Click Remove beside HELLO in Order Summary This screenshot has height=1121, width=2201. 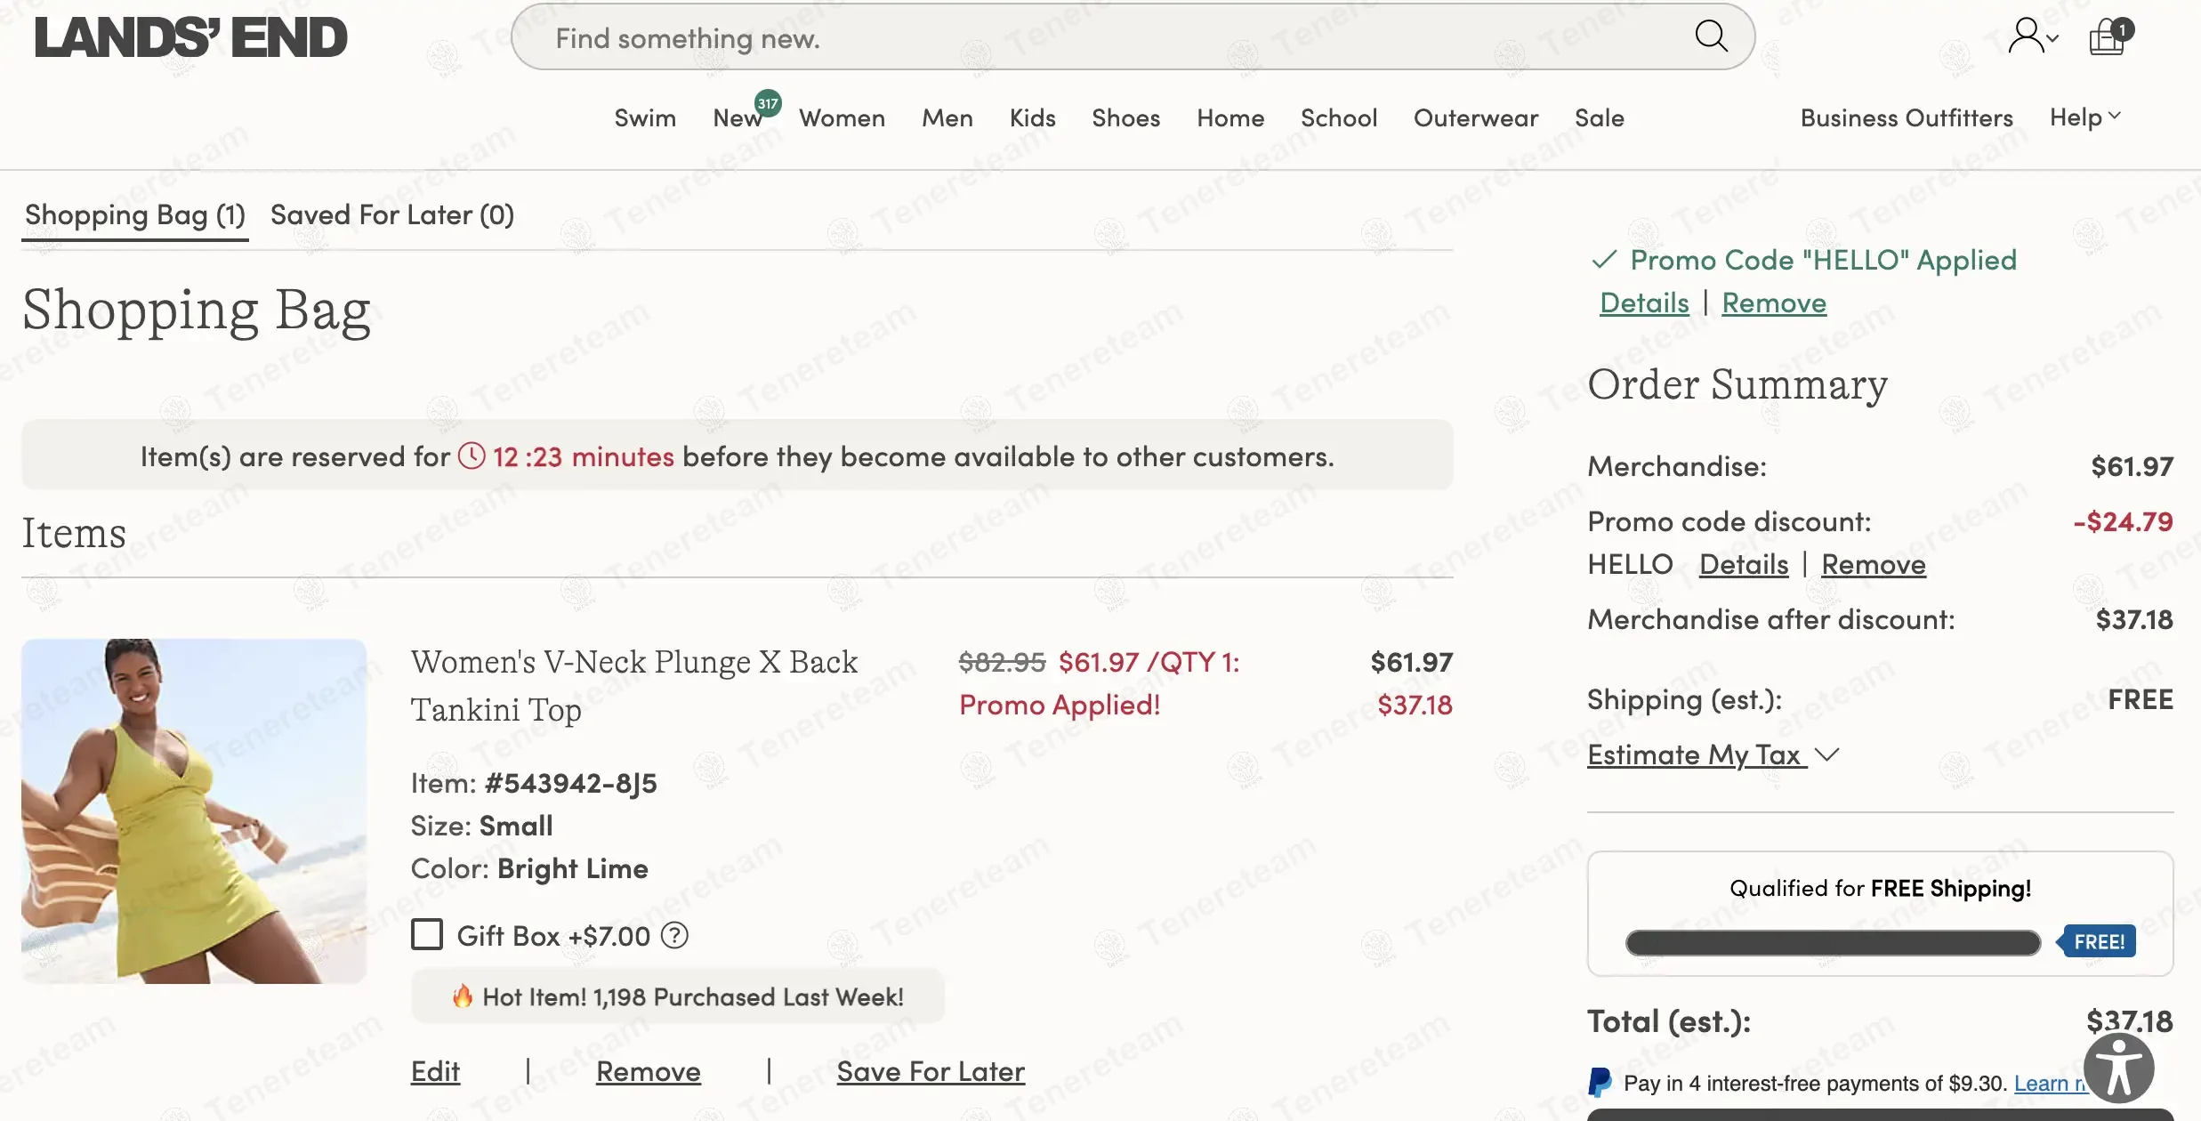[x=1874, y=564]
